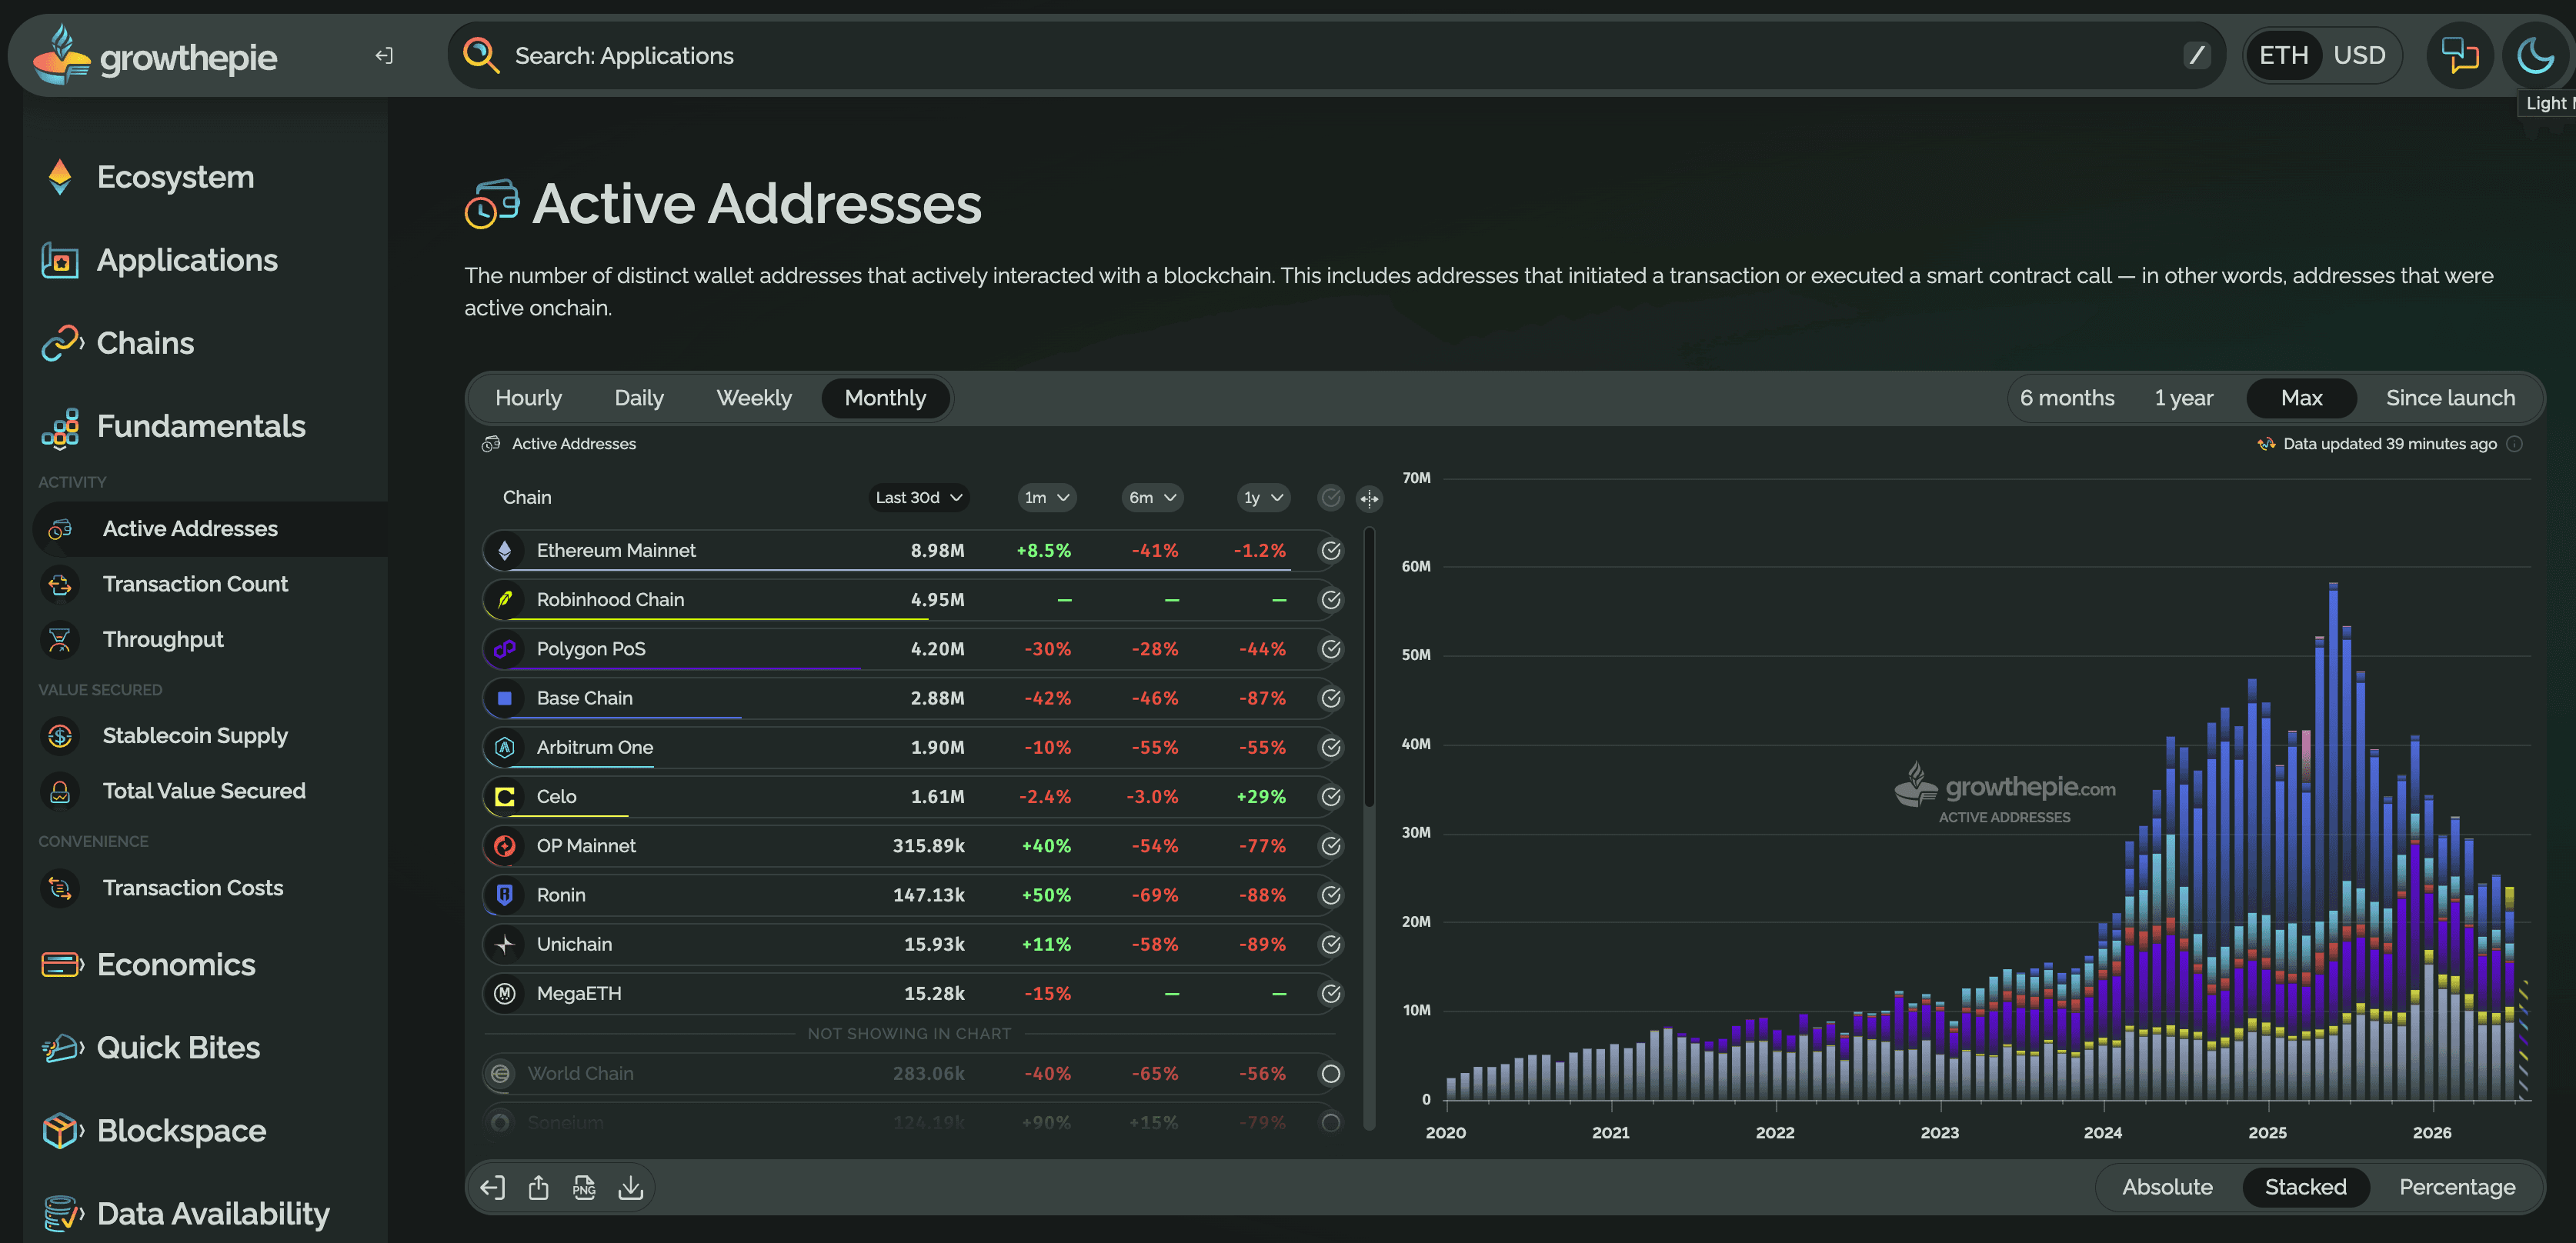Image resolution: width=2576 pixels, height=1243 pixels.
Task: Uncheck Ethereum Mainnet from chart
Action: tap(1331, 550)
